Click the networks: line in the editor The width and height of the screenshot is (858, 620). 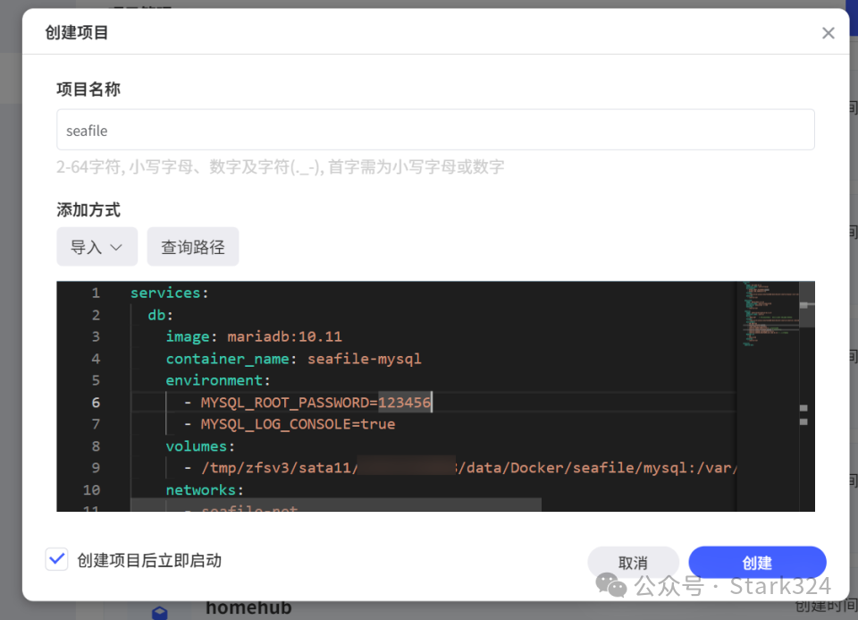205,489
